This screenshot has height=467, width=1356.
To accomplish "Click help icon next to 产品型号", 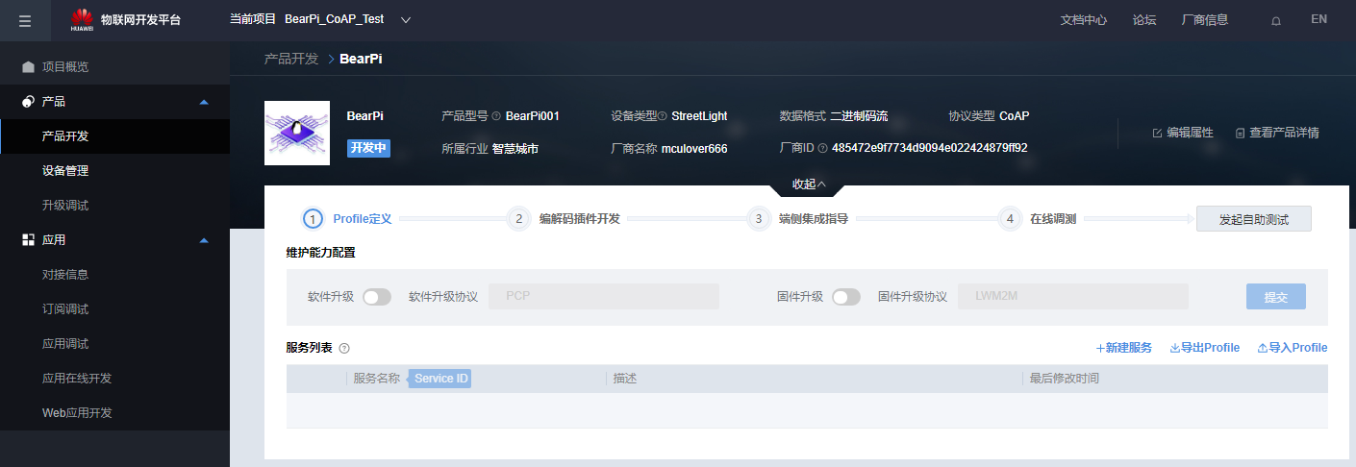I will point(496,116).
